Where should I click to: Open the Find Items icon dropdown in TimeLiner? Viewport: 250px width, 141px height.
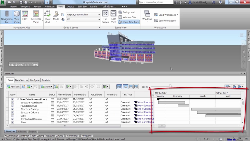[68, 87]
